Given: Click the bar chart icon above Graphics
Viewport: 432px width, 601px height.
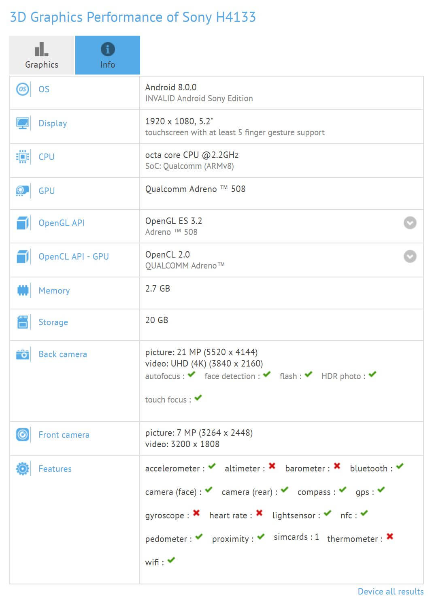Looking at the screenshot, I should (x=41, y=49).
